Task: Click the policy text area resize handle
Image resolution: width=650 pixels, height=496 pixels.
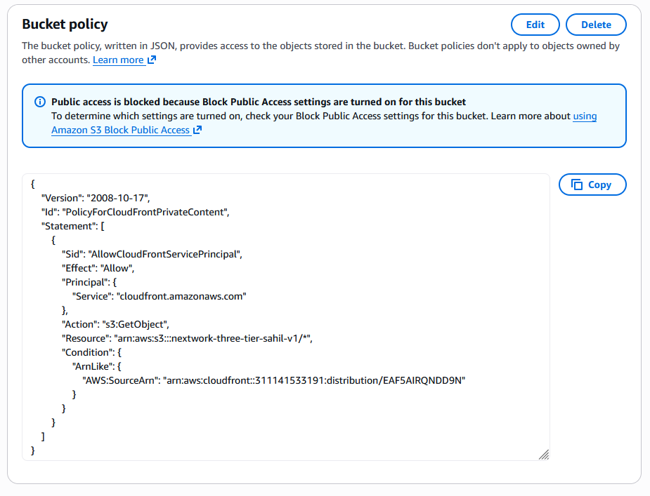Action: click(543, 455)
